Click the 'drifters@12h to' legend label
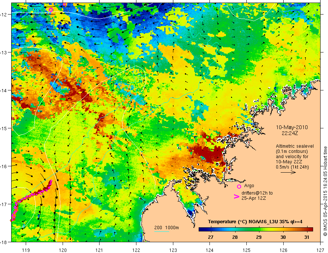This screenshot has width=328, height=253. click(x=257, y=193)
